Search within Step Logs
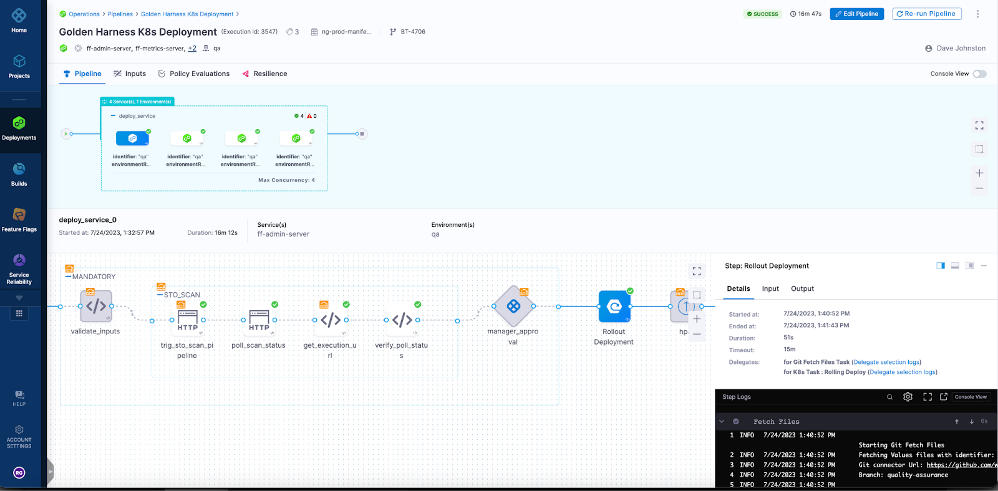Screen dimensions: 998x491 889,397
